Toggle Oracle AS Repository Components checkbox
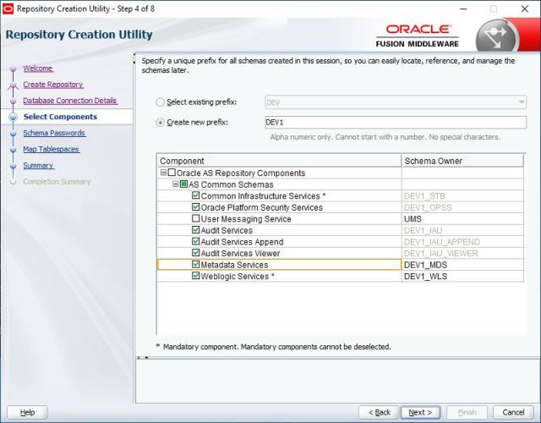The height and width of the screenshot is (423, 541). click(x=172, y=173)
